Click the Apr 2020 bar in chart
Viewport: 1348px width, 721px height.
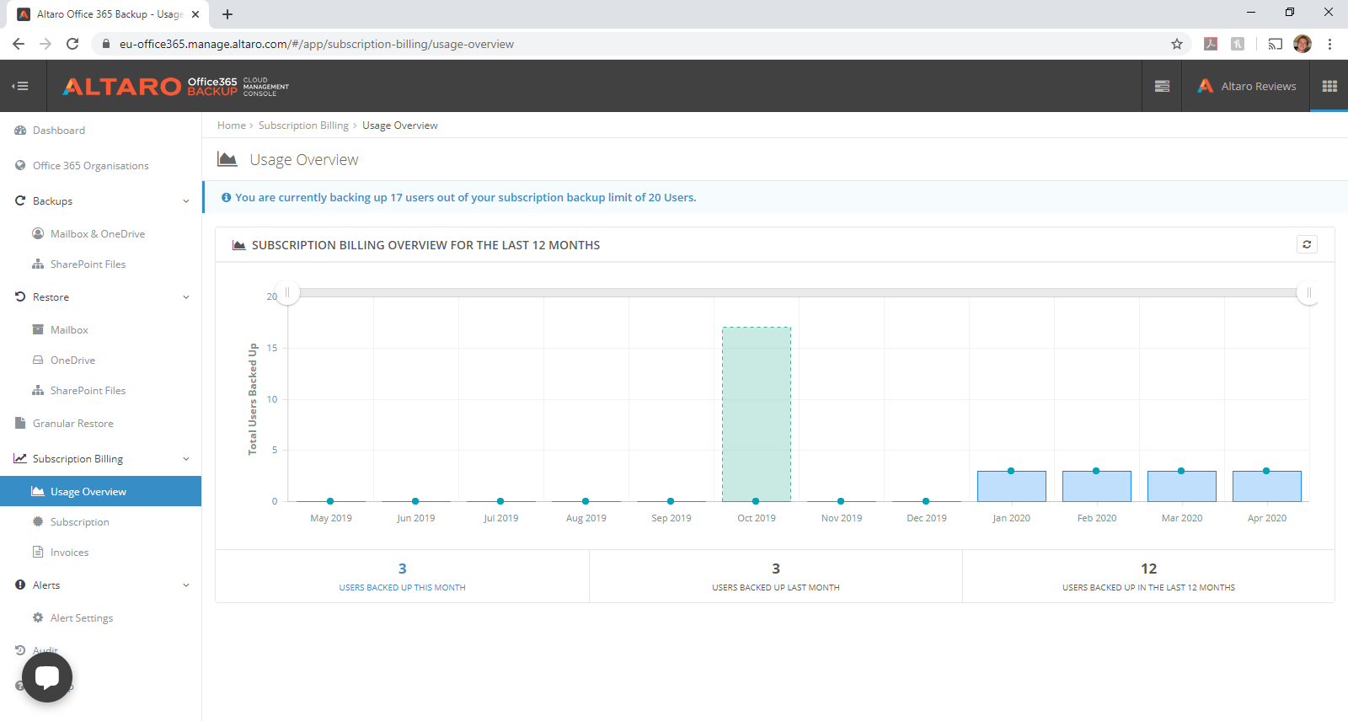tap(1266, 486)
